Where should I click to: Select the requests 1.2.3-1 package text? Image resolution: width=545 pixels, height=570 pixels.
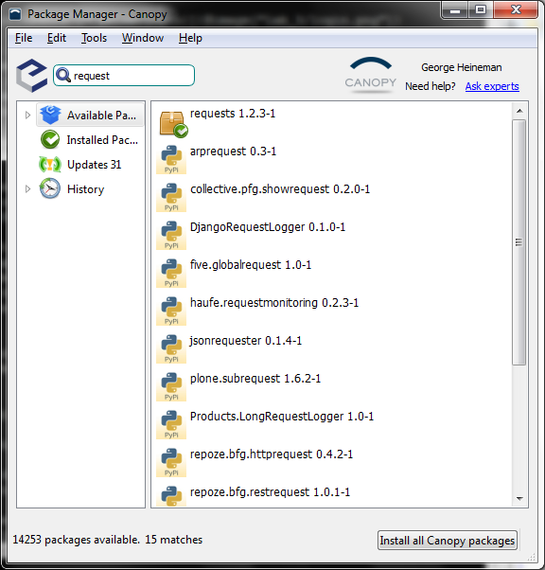pos(233,114)
